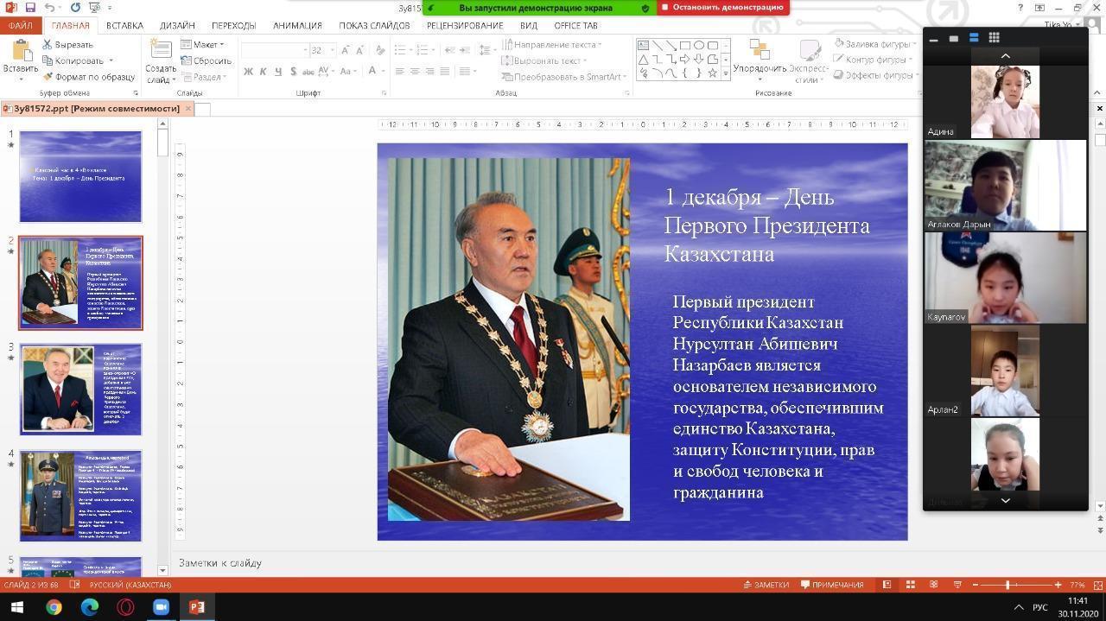
Task: Start slideshow from status bar icon
Action: [x=957, y=585]
